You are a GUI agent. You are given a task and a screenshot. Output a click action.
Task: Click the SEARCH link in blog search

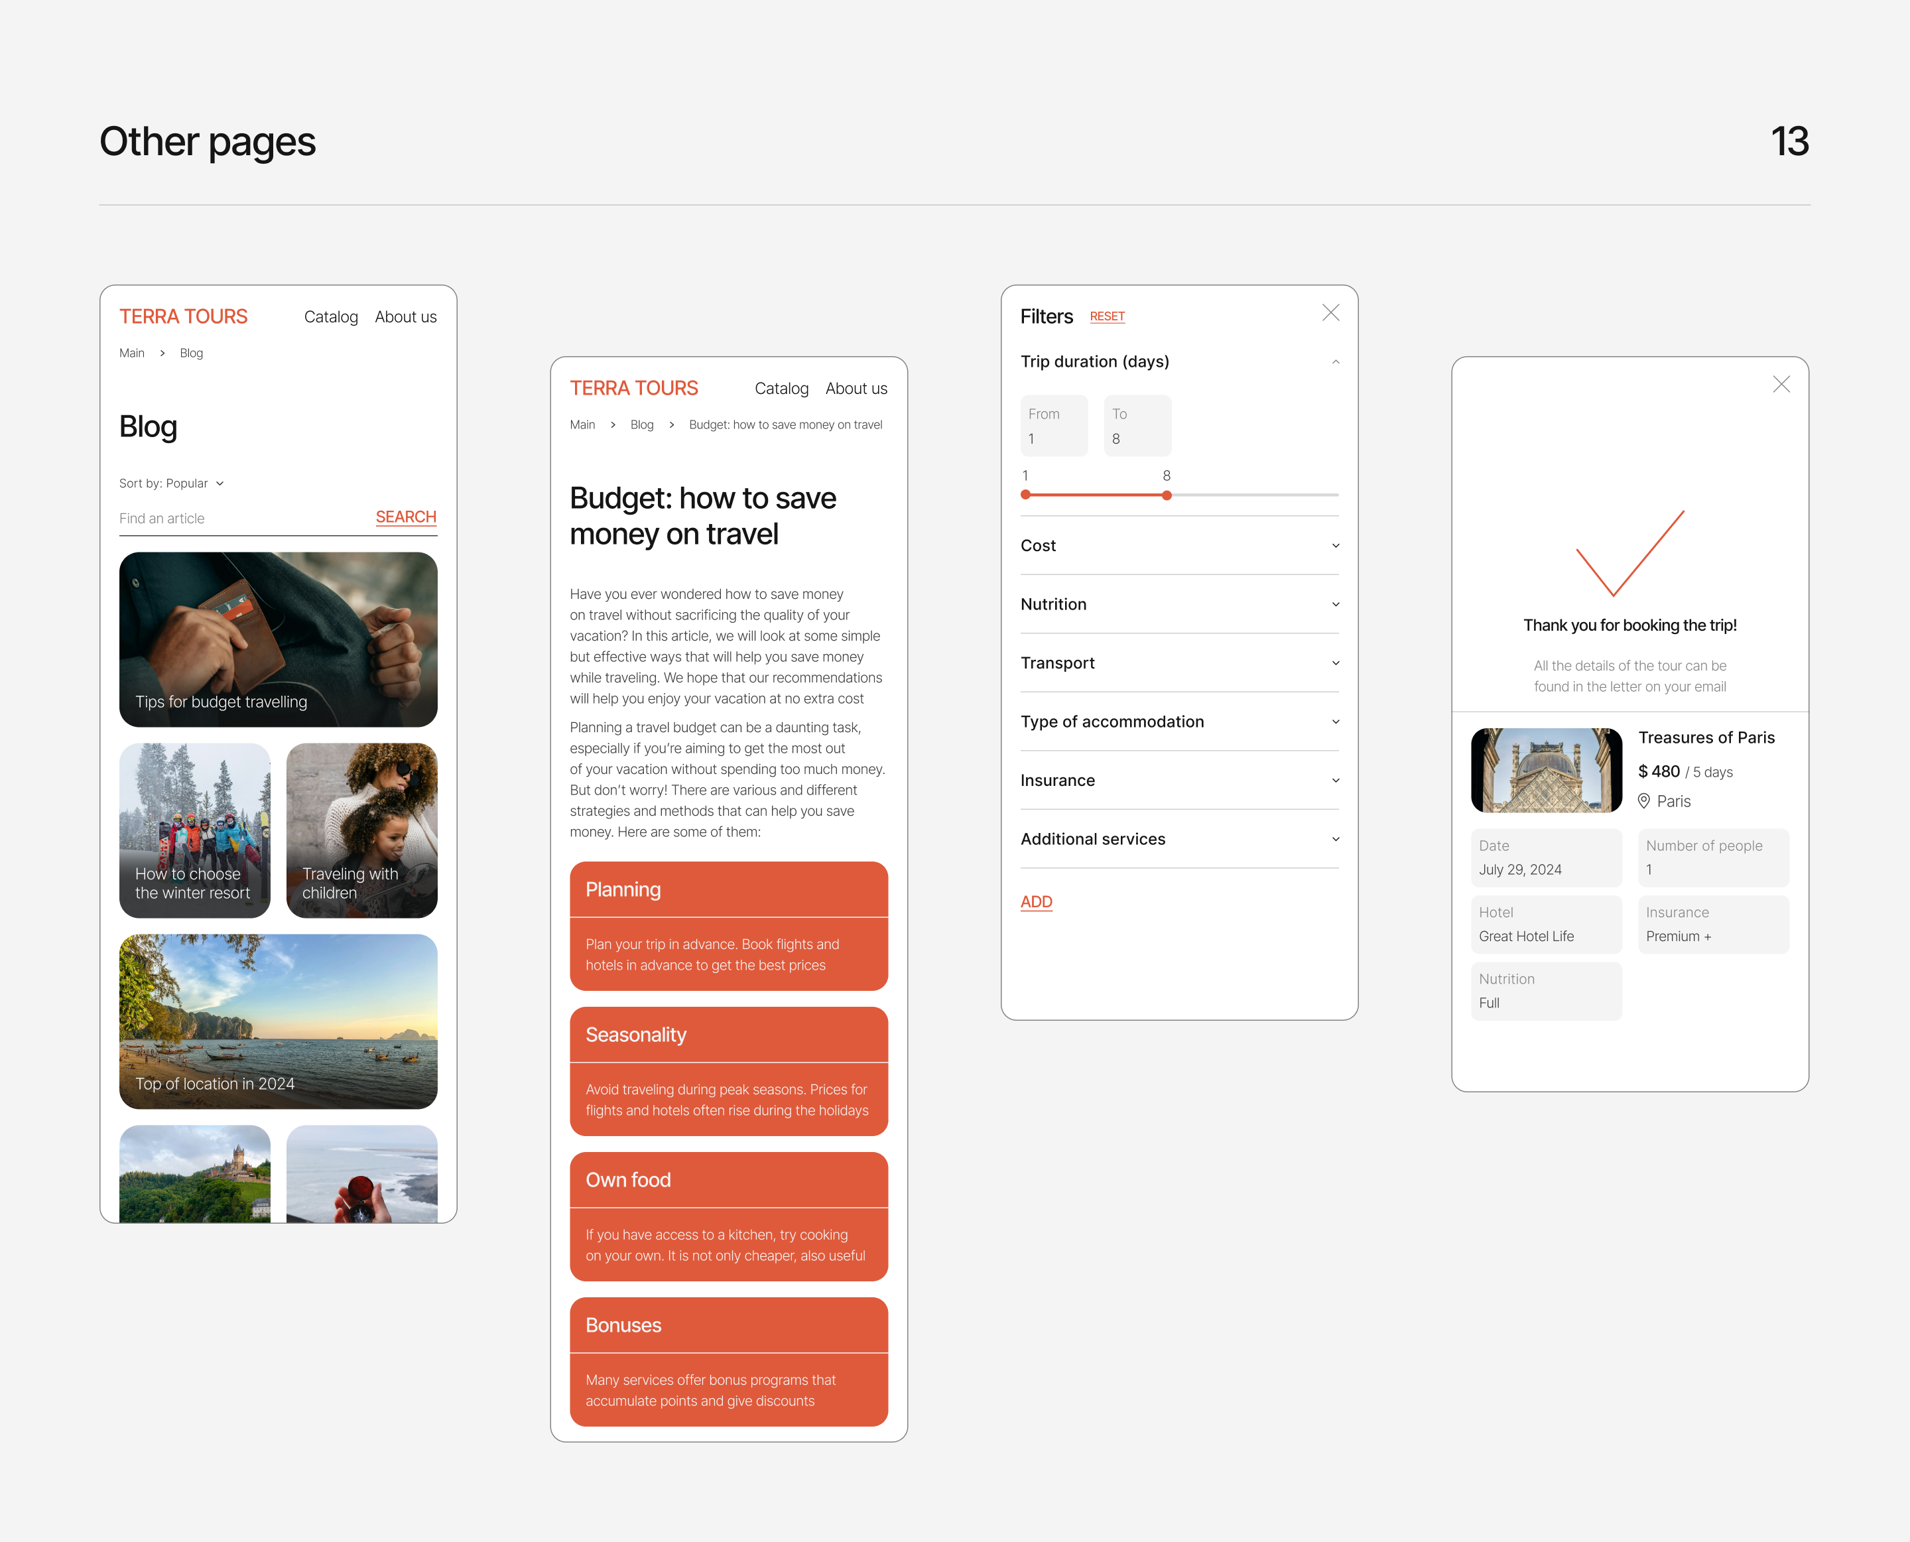pos(406,517)
